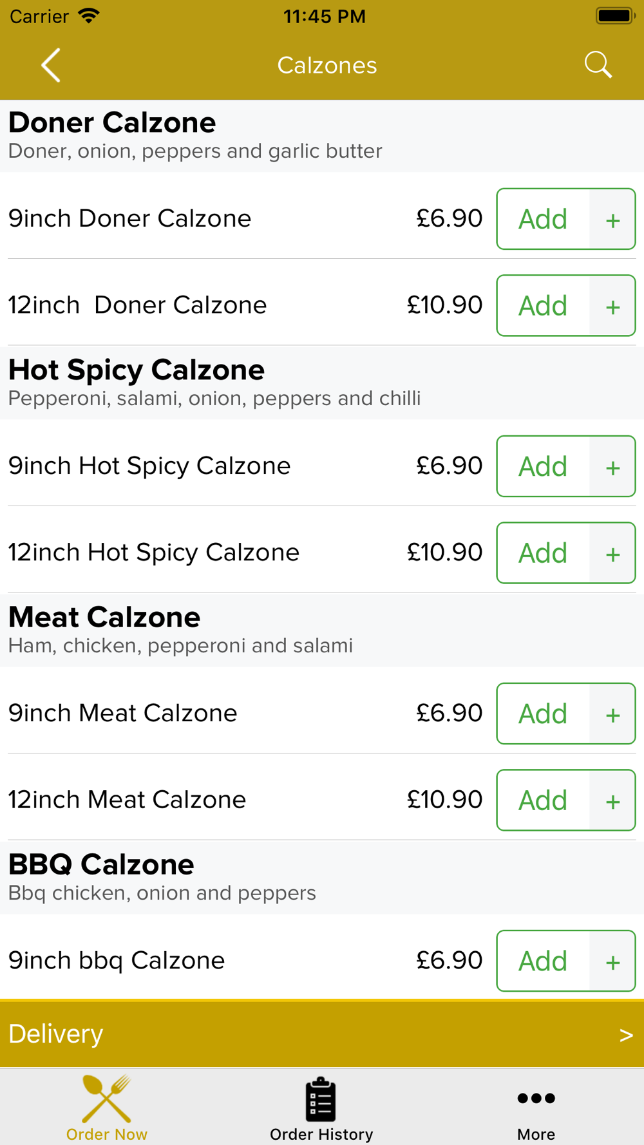Tap the Order Now fork and spoon icon
This screenshot has width=644, height=1145.
(107, 1098)
